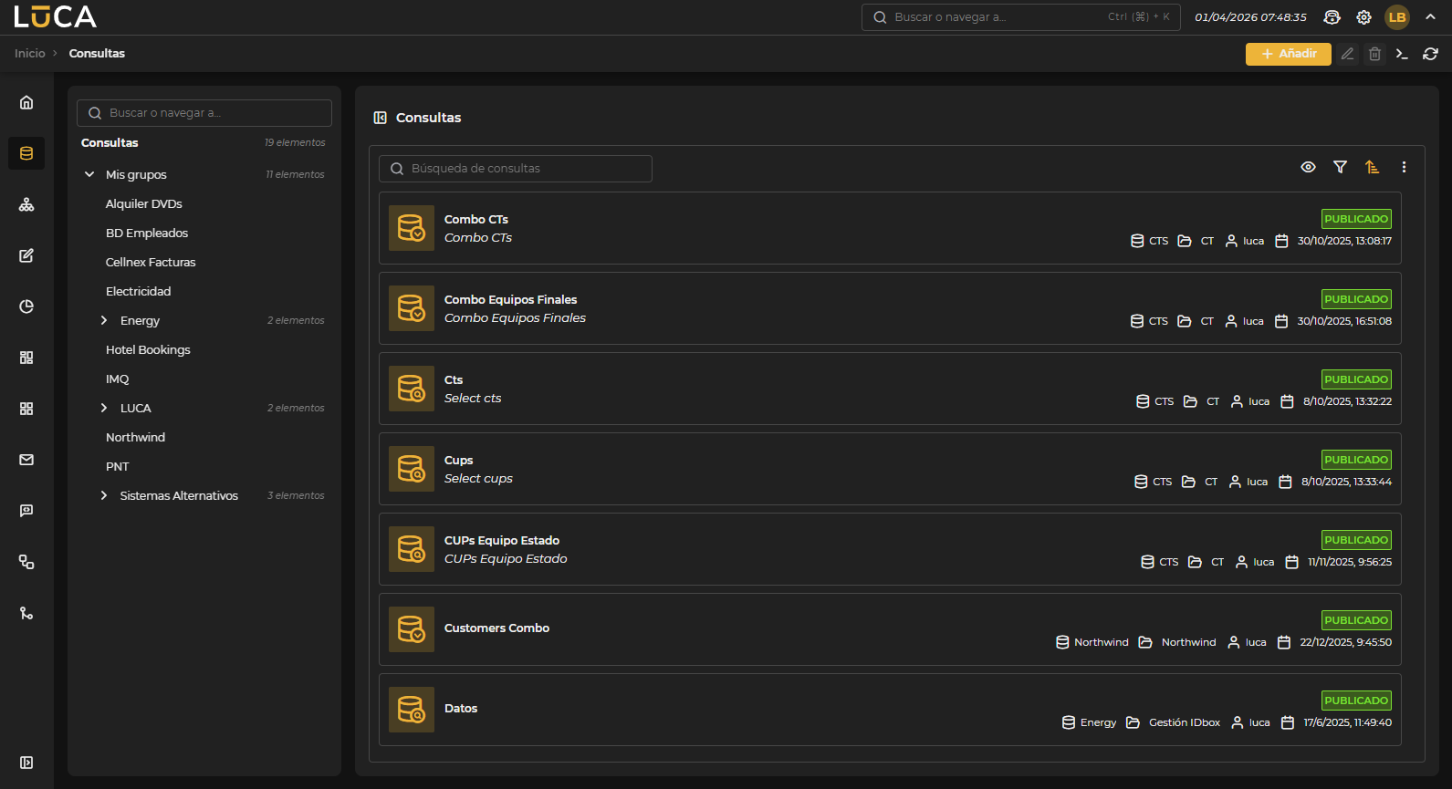Click Gestión IDbox folder label on Datos
Image resolution: width=1452 pixels, height=789 pixels.
pos(1184,722)
